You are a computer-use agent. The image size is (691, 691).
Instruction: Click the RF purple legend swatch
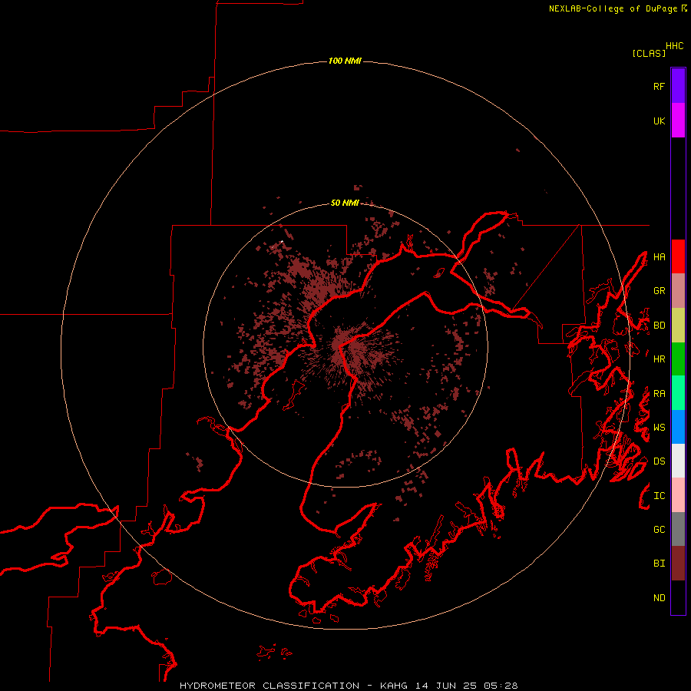pos(678,85)
